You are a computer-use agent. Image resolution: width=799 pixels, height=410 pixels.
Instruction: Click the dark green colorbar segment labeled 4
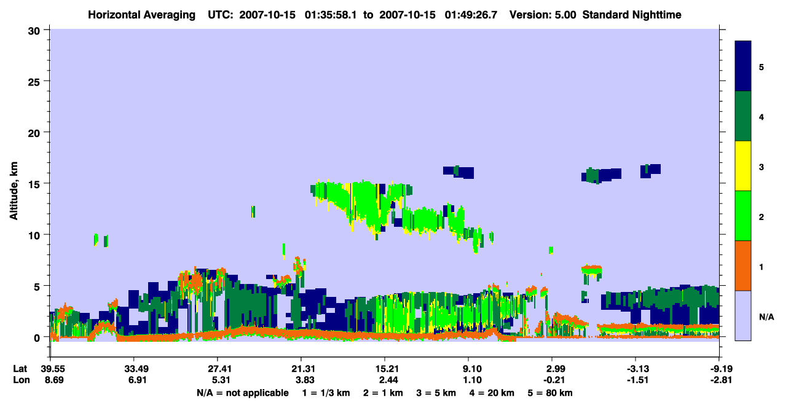click(743, 116)
